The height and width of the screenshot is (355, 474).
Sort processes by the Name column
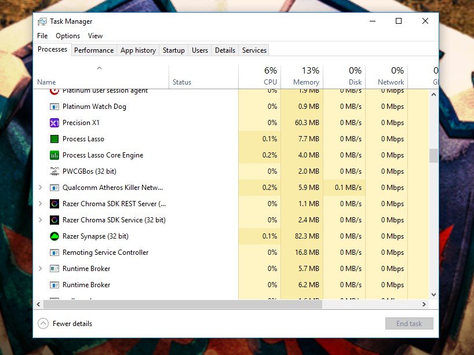(101, 77)
